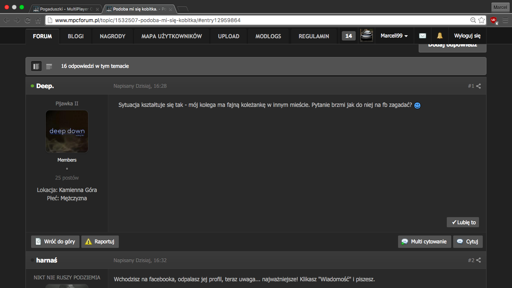Open permalink #1
The image size is (512, 288).
pyautogui.click(x=471, y=86)
